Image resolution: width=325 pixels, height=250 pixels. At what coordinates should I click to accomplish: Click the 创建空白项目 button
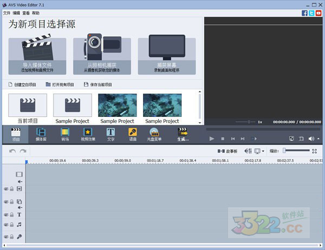click(23, 84)
